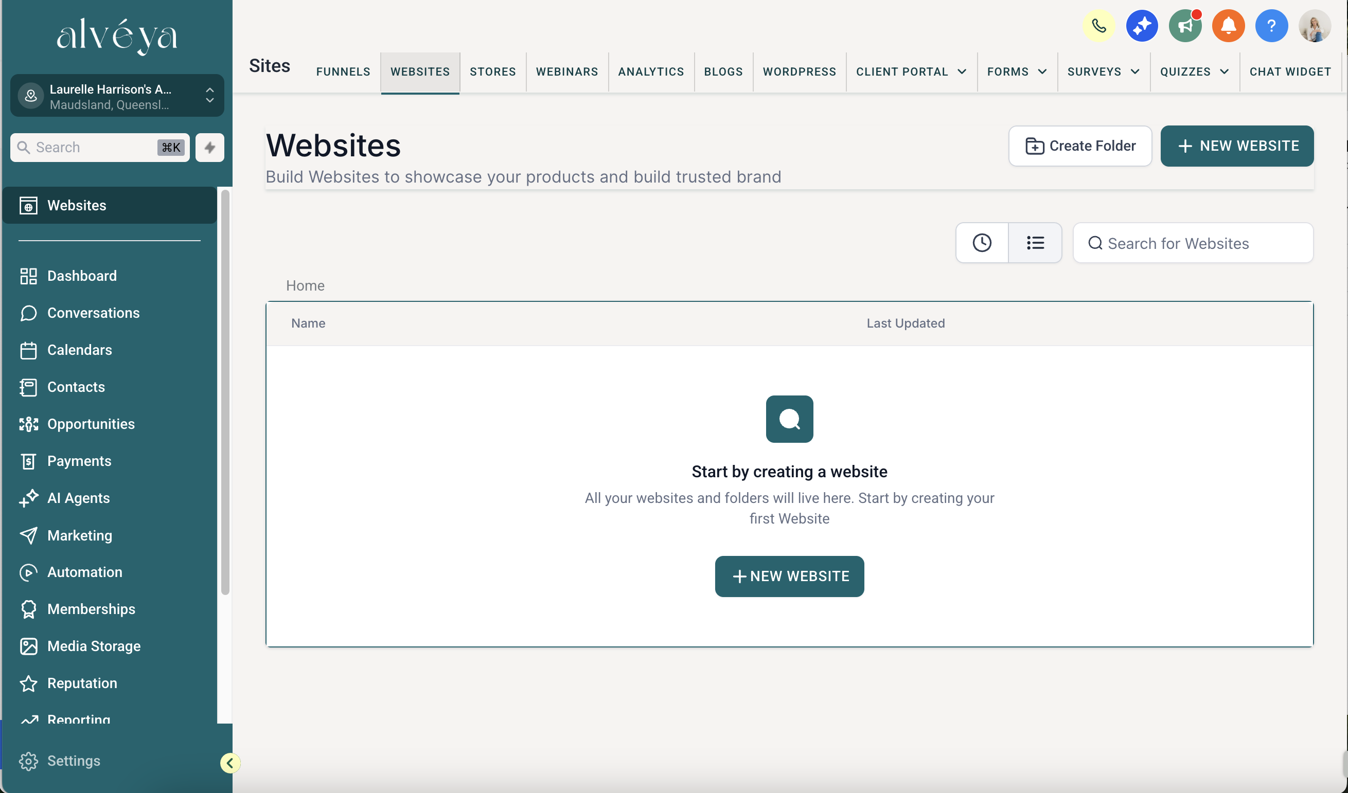Switch to the Funnels tab
The width and height of the screenshot is (1348, 793).
[x=343, y=71]
